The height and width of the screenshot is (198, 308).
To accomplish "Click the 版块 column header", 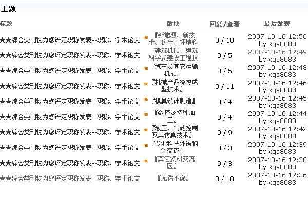I will click(174, 24).
